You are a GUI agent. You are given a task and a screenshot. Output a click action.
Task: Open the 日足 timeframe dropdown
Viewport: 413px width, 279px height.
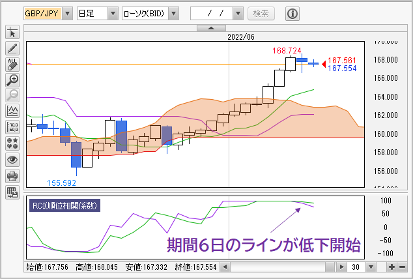click(x=113, y=14)
